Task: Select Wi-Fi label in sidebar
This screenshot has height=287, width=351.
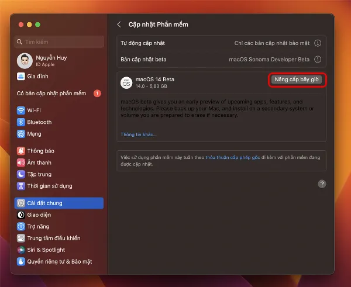Action: pyautogui.click(x=34, y=110)
